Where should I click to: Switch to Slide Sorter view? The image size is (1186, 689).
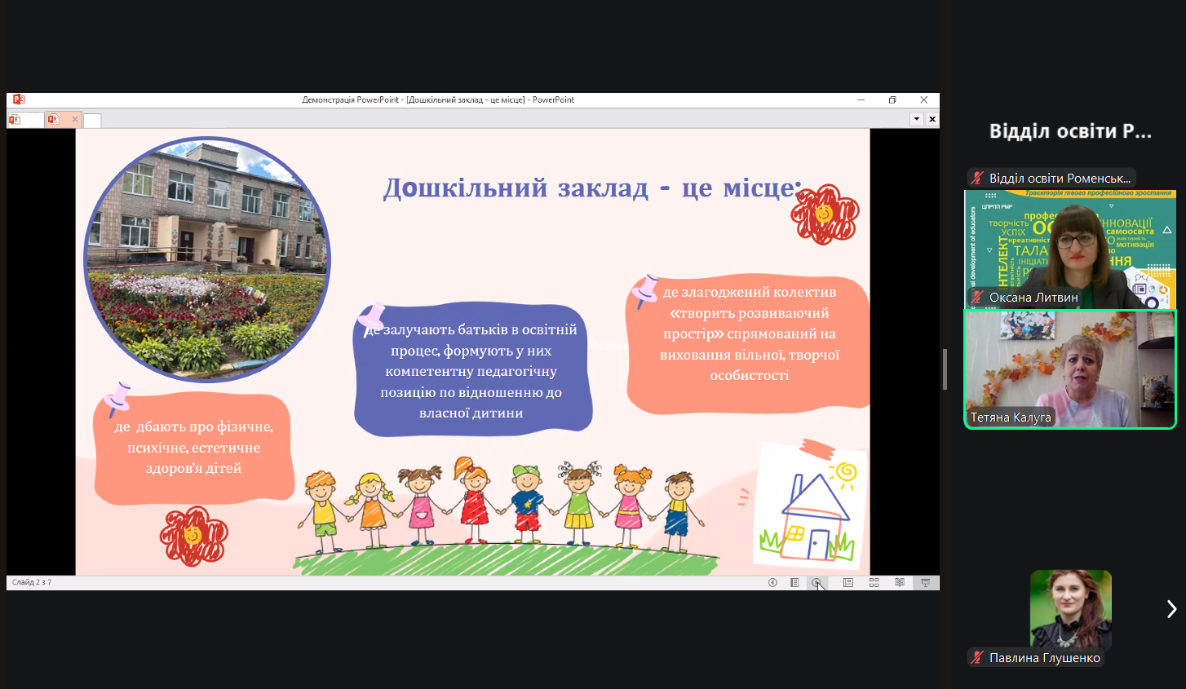[874, 582]
